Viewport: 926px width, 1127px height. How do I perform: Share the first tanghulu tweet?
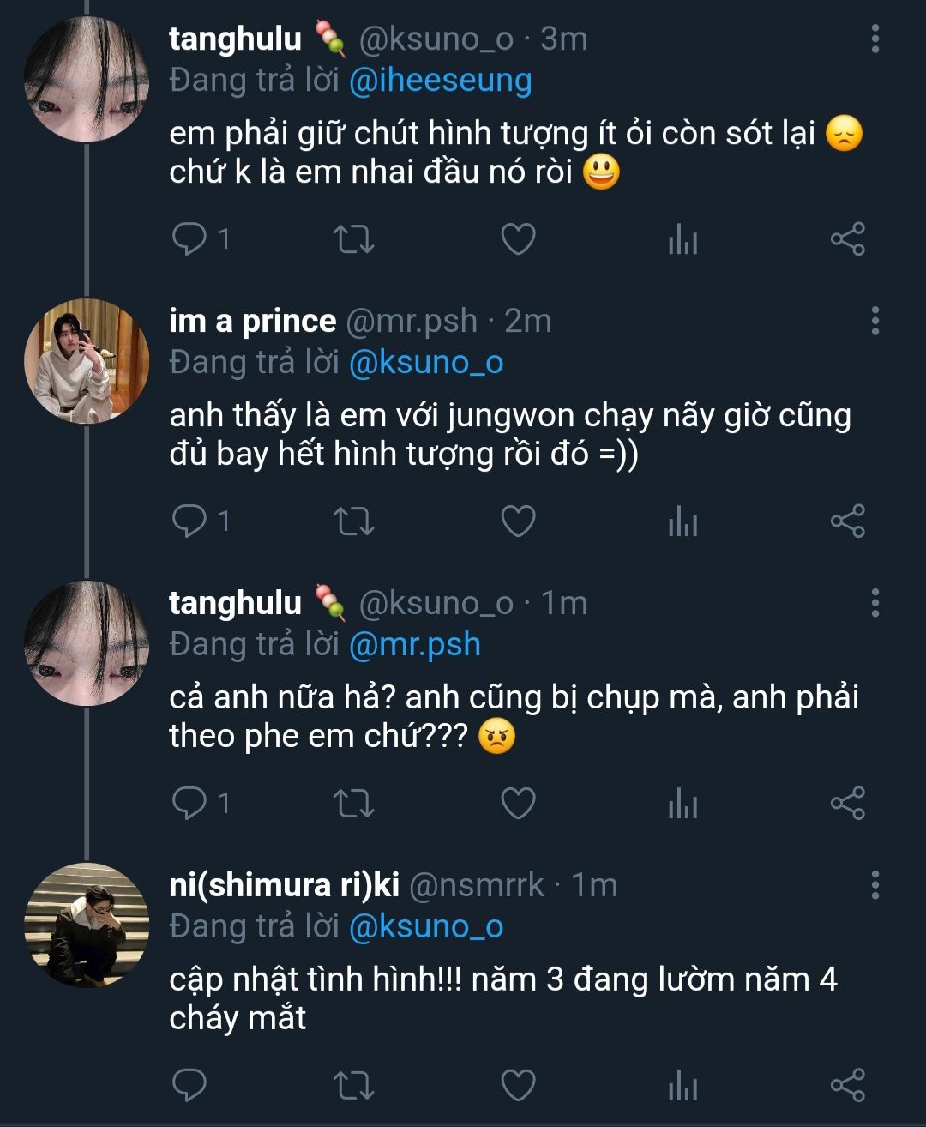click(x=847, y=238)
